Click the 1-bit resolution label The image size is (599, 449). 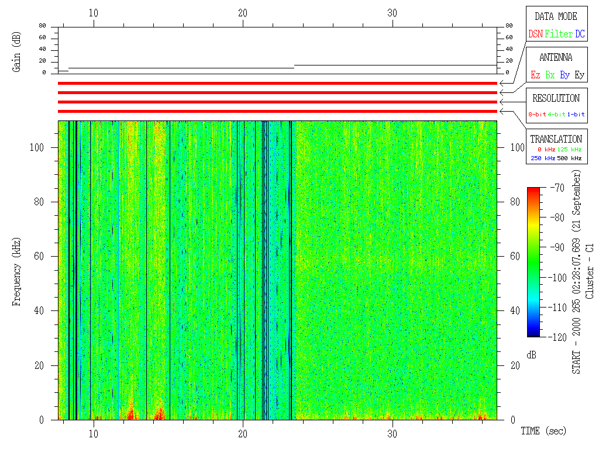(576, 115)
